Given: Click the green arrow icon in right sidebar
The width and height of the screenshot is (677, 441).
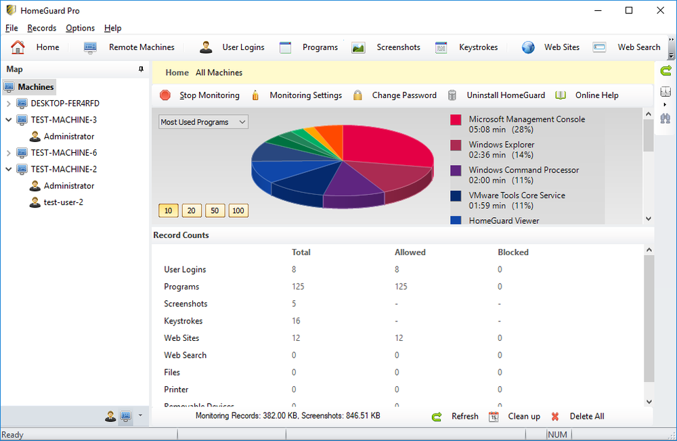Looking at the screenshot, I should (x=665, y=70).
